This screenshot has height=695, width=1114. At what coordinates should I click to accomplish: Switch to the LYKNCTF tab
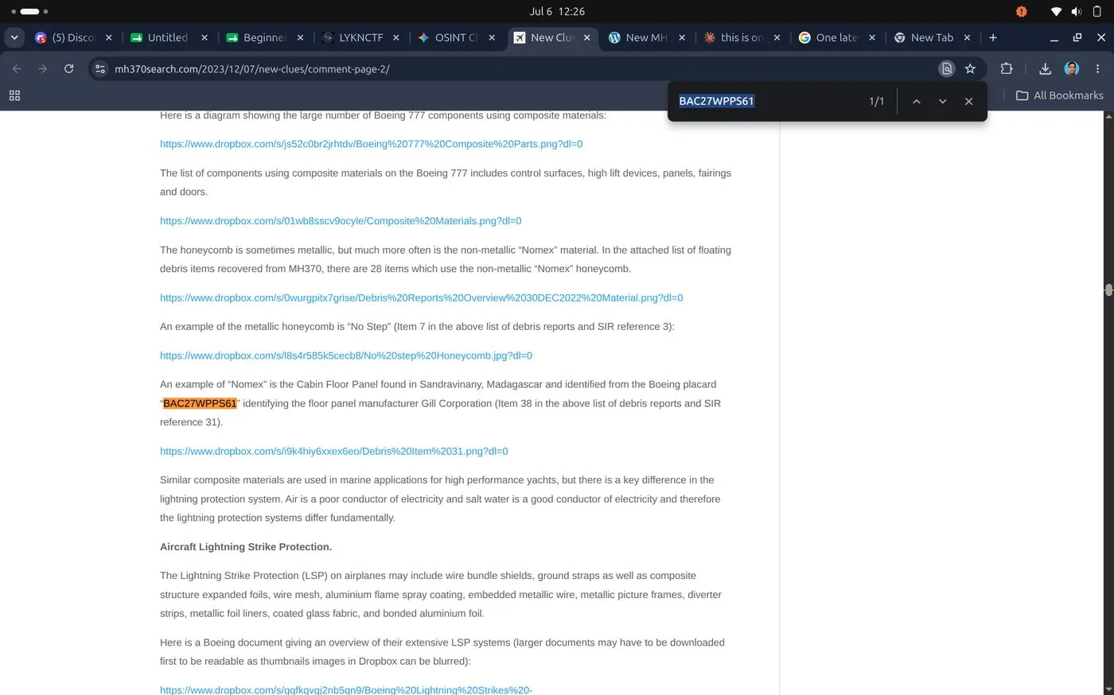[360, 37]
